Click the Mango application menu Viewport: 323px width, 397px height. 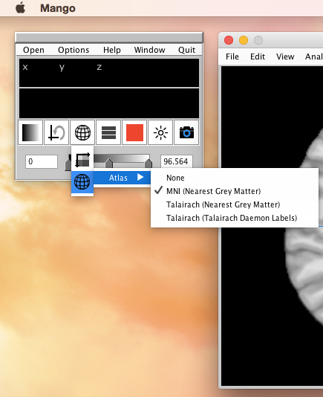click(x=58, y=8)
